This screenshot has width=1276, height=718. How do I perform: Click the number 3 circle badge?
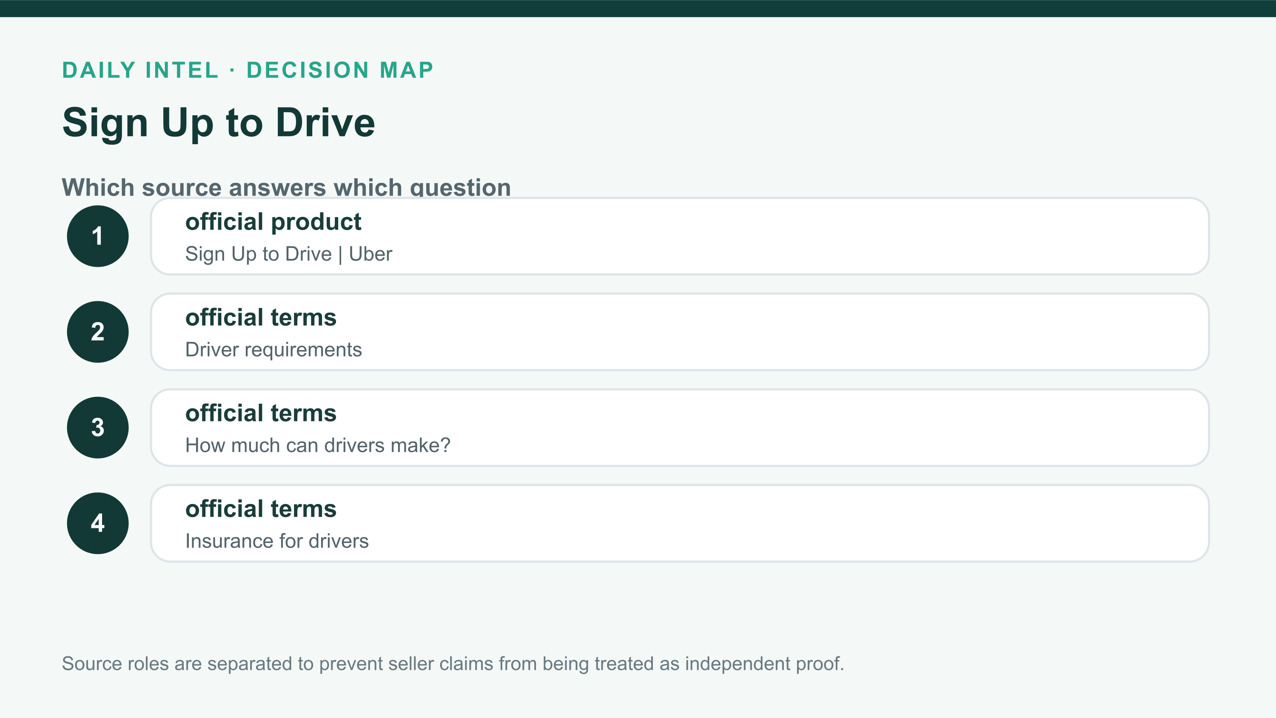tap(97, 427)
